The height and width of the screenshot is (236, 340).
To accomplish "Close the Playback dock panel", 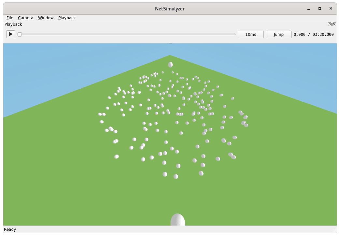I will pyautogui.click(x=334, y=24).
